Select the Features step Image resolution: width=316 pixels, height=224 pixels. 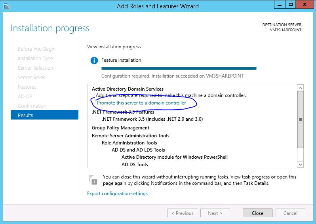point(27,87)
